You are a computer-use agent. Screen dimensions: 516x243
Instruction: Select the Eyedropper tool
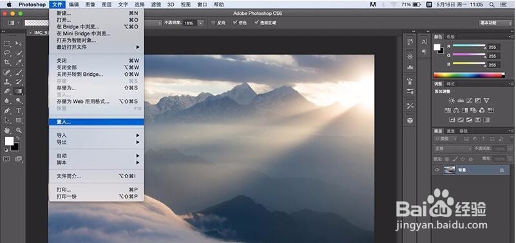[x=19, y=62]
